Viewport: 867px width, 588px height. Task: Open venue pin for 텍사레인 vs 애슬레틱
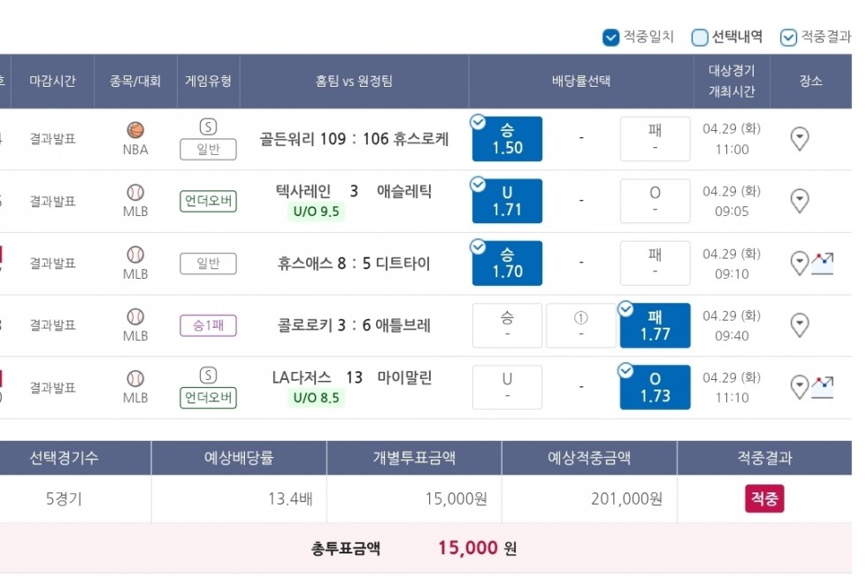coord(800,200)
